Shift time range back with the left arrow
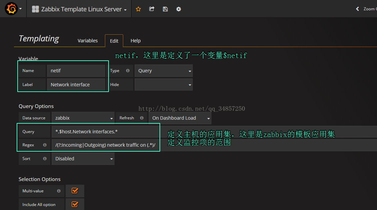Image resolution: width=377 pixels, height=210 pixels. 358,9
